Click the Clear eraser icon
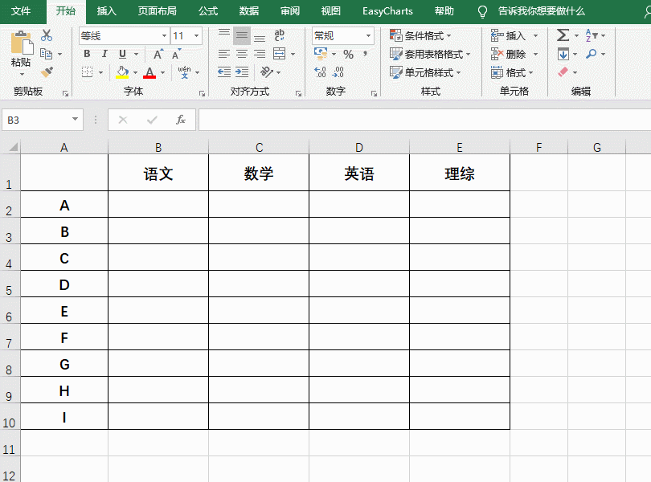This screenshot has height=482, width=651. [563, 72]
